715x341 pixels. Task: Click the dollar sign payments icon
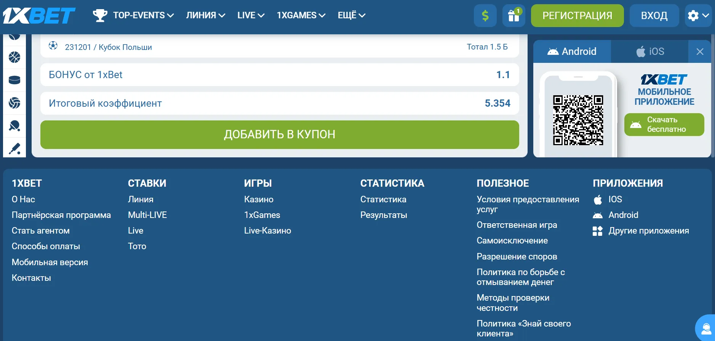pos(485,16)
